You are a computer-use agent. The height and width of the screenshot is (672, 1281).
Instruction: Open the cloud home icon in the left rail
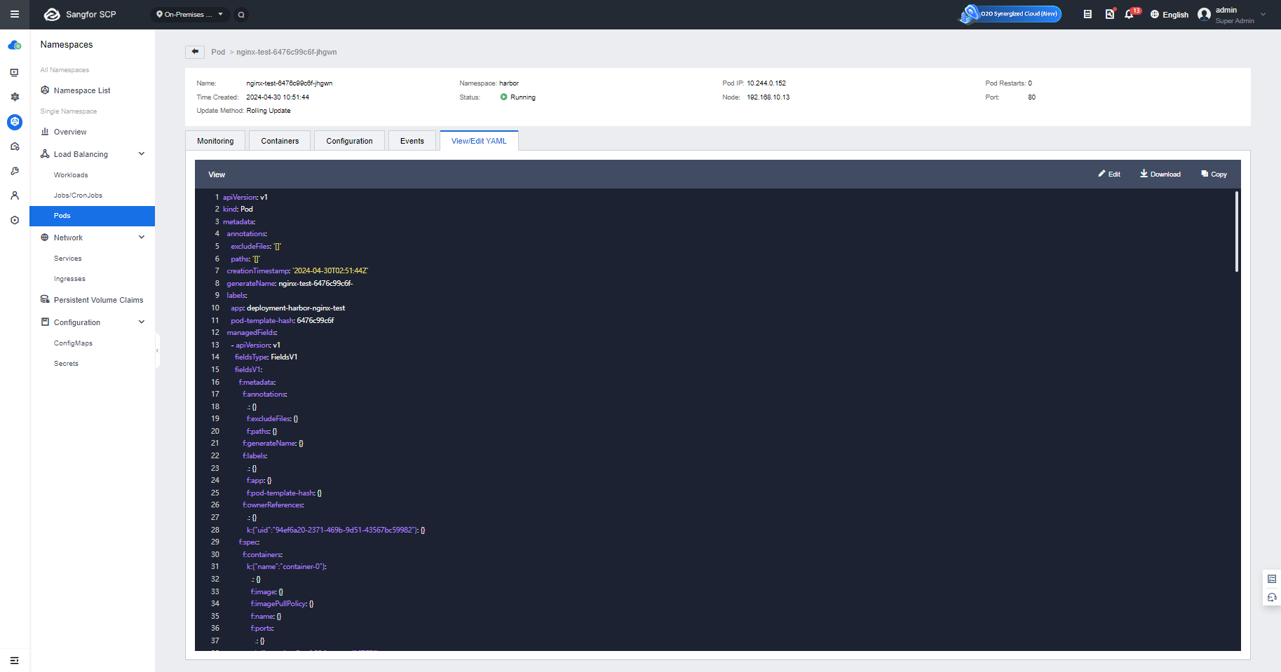tap(15, 46)
